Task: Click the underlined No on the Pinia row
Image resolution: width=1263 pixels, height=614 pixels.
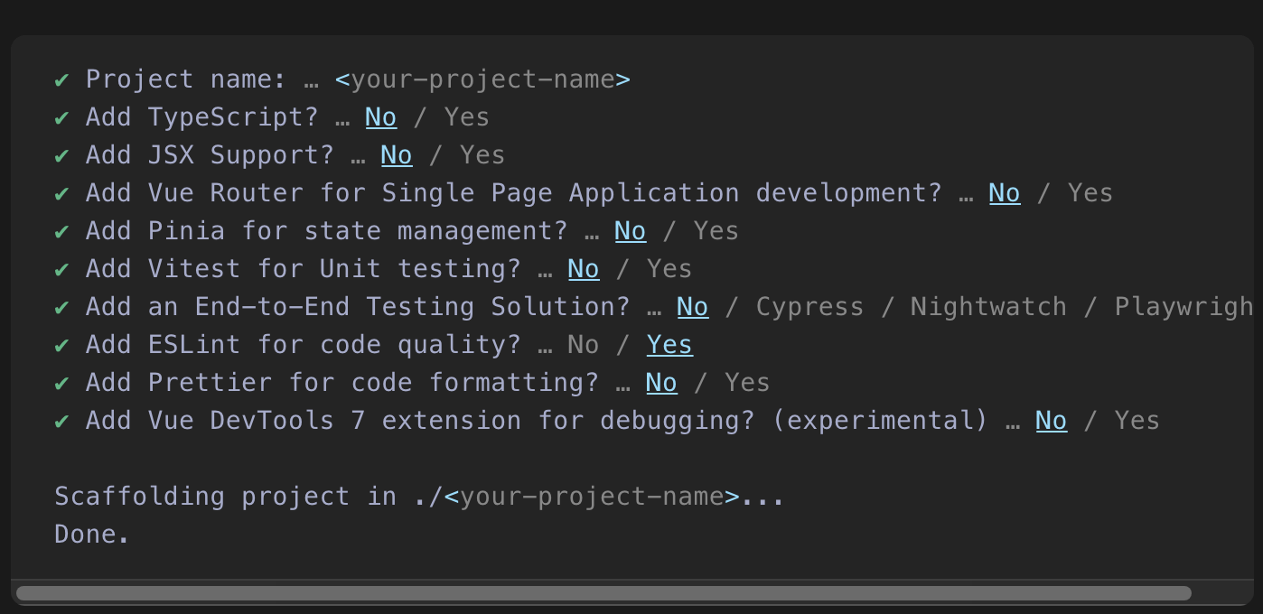Action: click(631, 231)
